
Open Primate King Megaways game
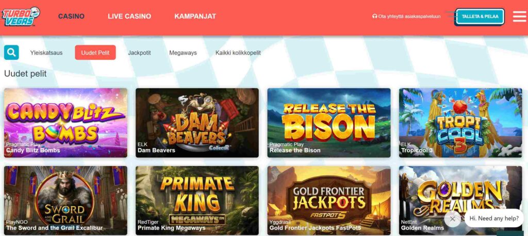197,200
